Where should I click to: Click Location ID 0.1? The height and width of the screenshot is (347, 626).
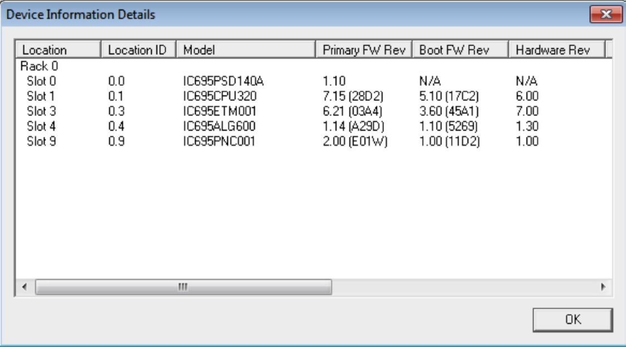click(116, 96)
